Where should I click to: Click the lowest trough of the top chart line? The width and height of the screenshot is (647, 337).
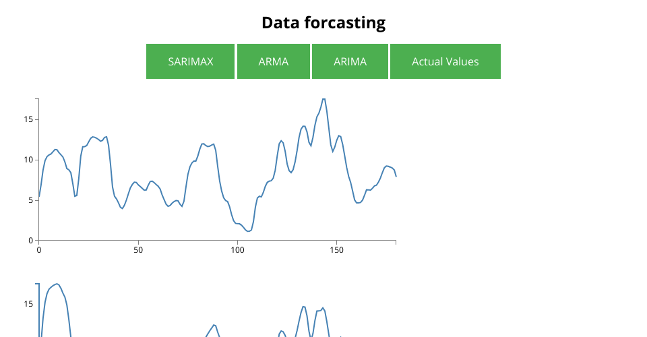[249, 231]
